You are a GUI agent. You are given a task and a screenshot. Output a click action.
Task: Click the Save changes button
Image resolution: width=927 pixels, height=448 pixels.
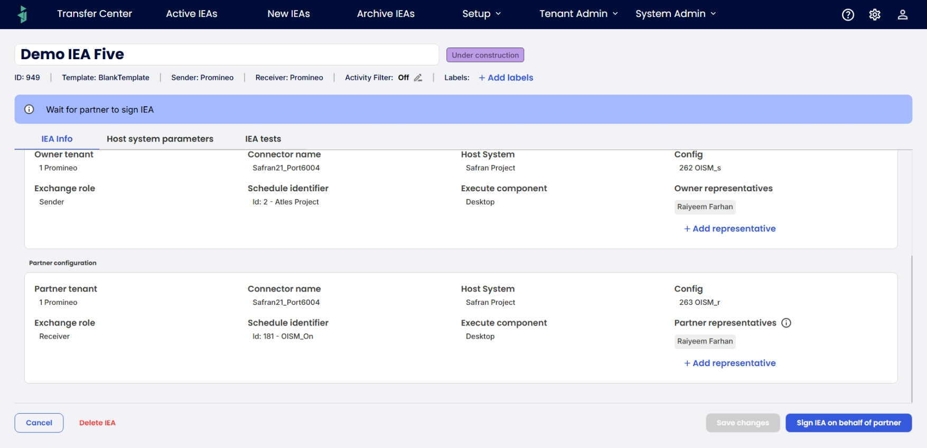pyautogui.click(x=743, y=423)
